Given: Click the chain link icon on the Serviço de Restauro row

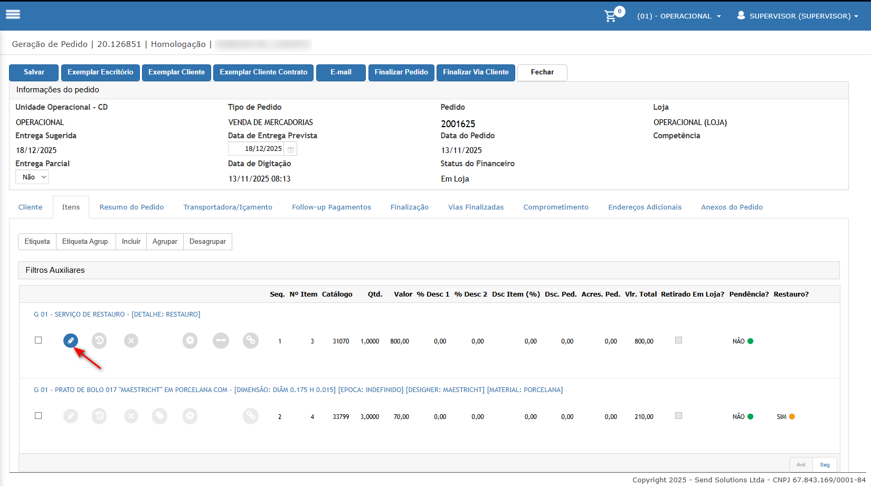Looking at the screenshot, I should 251,341.
